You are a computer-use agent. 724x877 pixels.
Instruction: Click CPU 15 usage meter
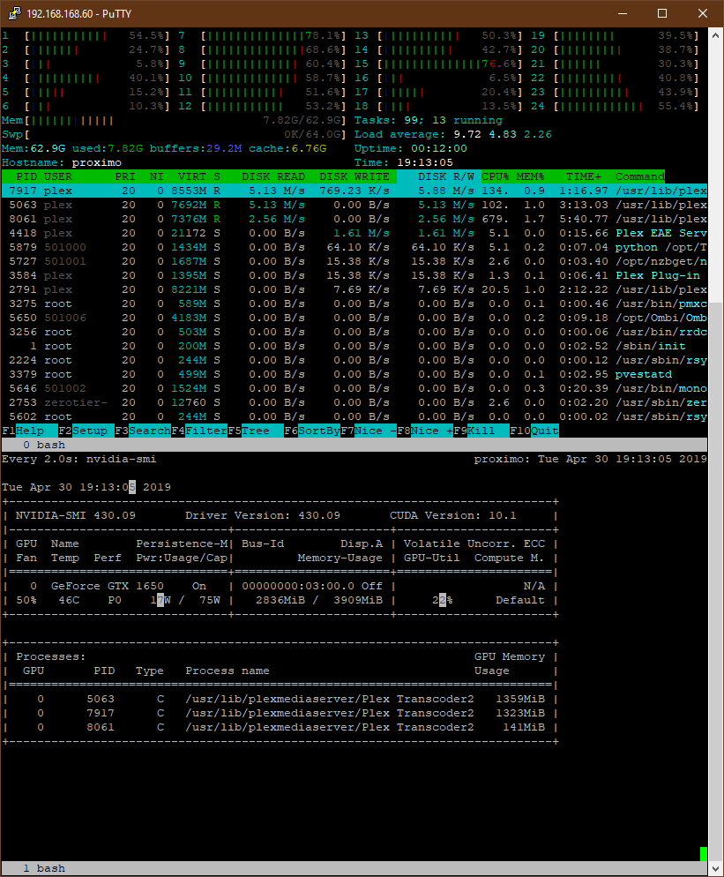(439, 64)
